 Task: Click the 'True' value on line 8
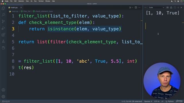pyautogui.click(x=100, y=61)
